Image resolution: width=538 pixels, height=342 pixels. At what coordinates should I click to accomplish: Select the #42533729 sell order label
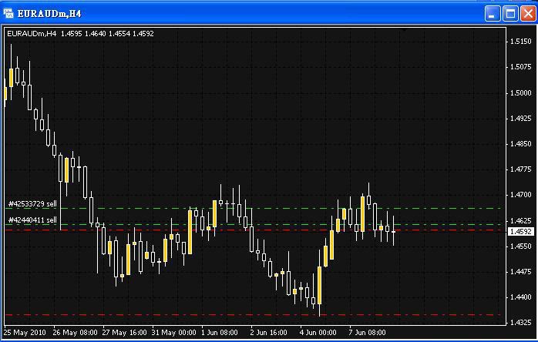[x=32, y=204]
